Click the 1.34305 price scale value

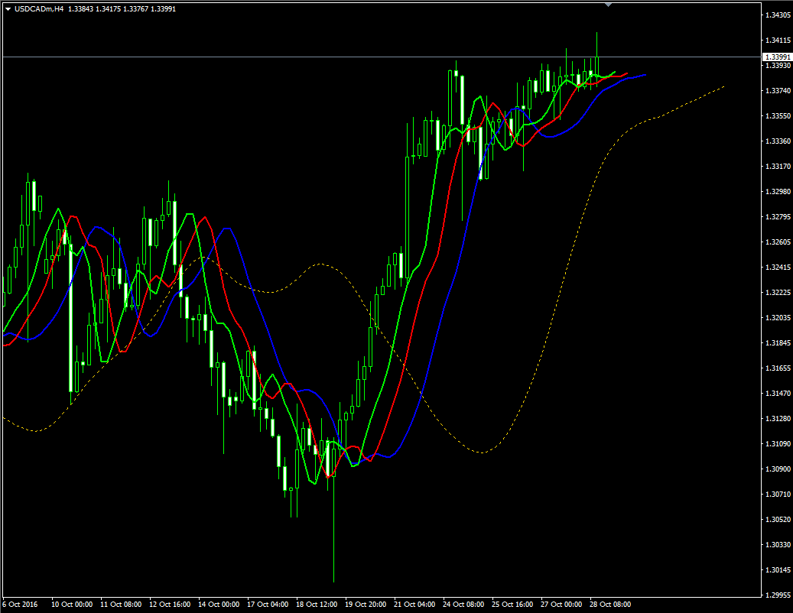(x=778, y=15)
